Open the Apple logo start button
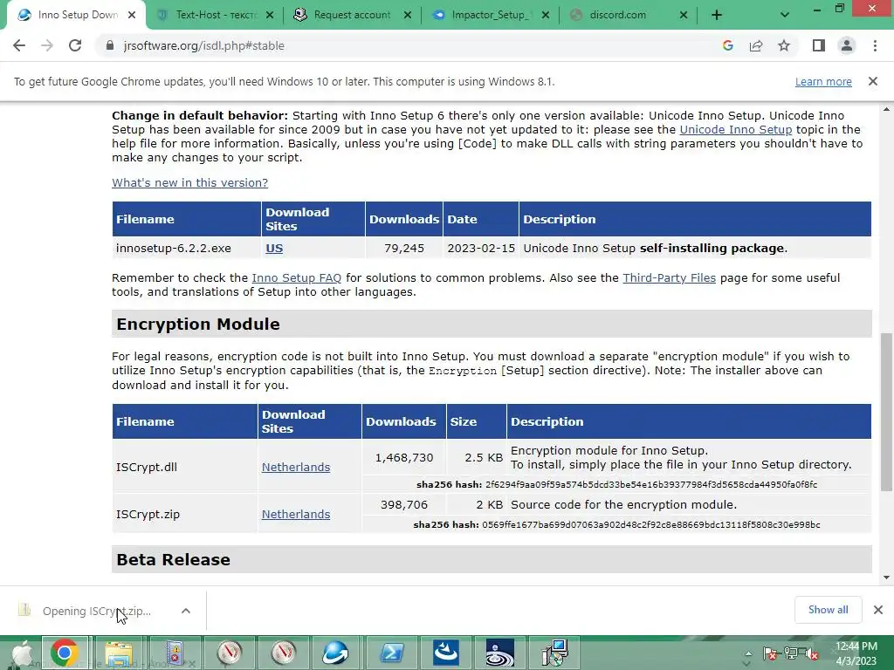 (21, 653)
